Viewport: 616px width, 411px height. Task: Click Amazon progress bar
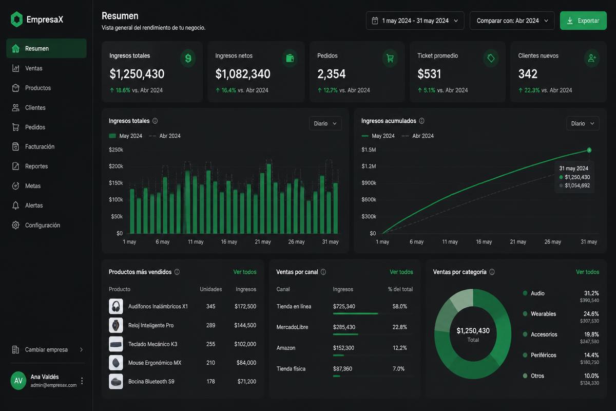coord(372,355)
